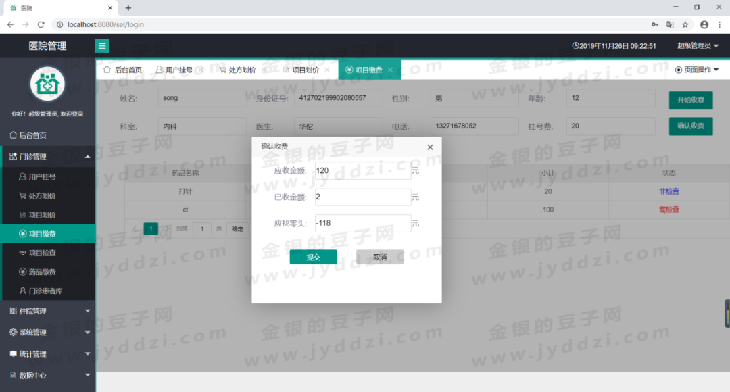Close the 用户挂号 tab
The height and width of the screenshot is (392, 730).
tap(201, 70)
